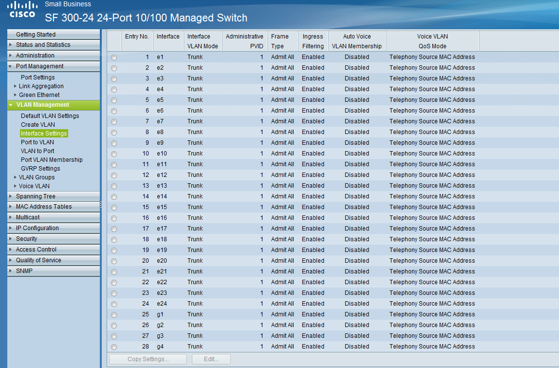This screenshot has height=368, width=559.
Task: Click Frame Type column header
Action: 282,41
